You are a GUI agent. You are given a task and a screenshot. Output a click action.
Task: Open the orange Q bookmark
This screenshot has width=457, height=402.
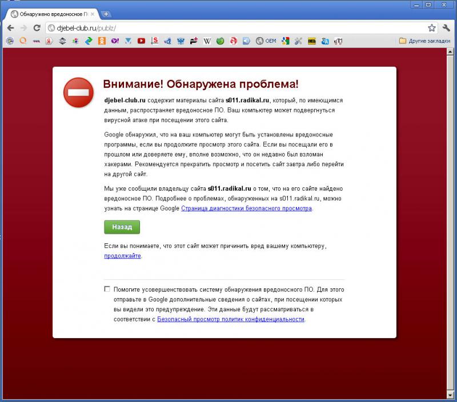coord(23,41)
